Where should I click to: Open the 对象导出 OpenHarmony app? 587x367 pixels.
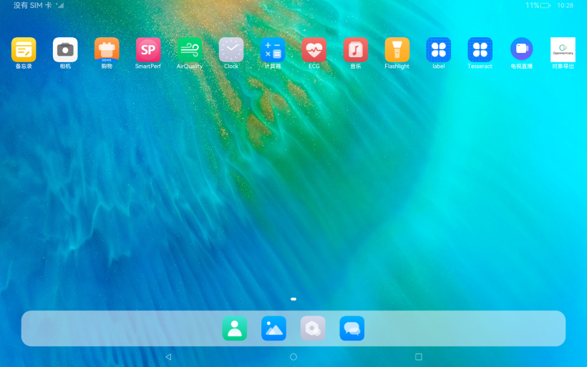pos(563,49)
